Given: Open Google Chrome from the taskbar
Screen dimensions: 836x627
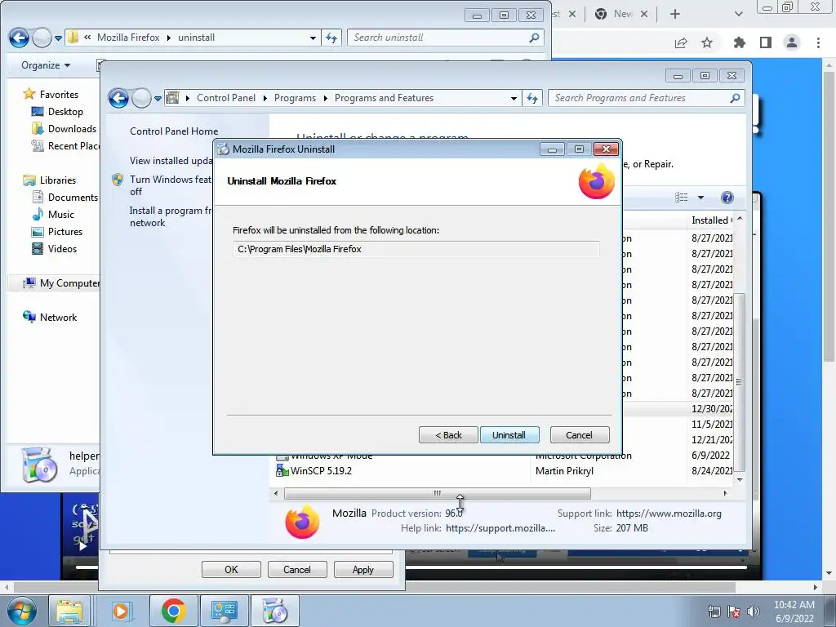Looking at the screenshot, I should pyautogui.click(x=173, y=611).
